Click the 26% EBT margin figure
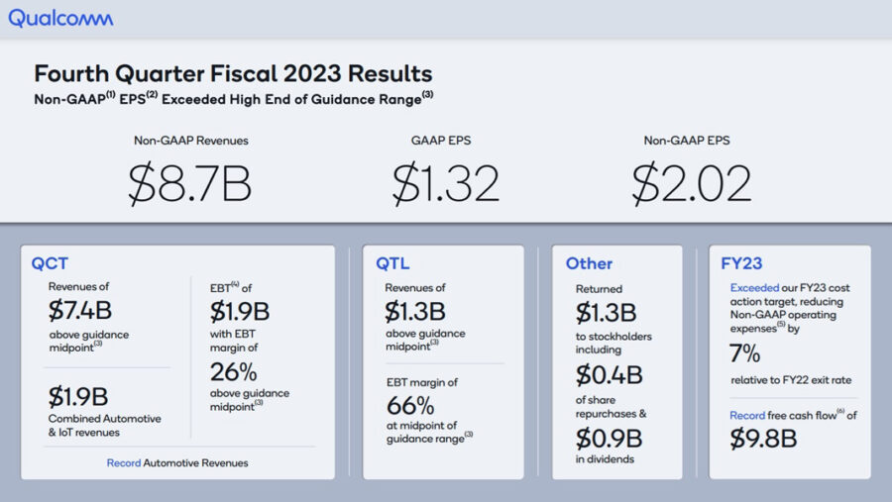The image size is (892, 502). 234,372
